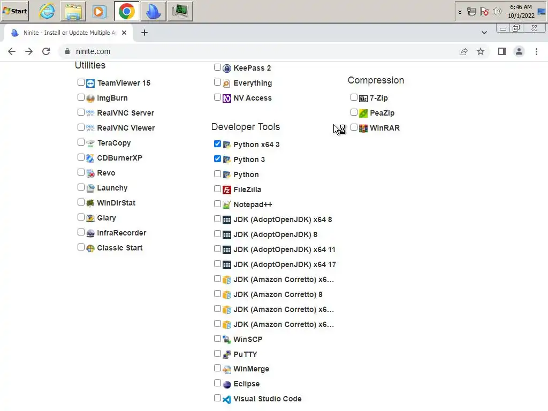Go back to previous page

(12, 51)
